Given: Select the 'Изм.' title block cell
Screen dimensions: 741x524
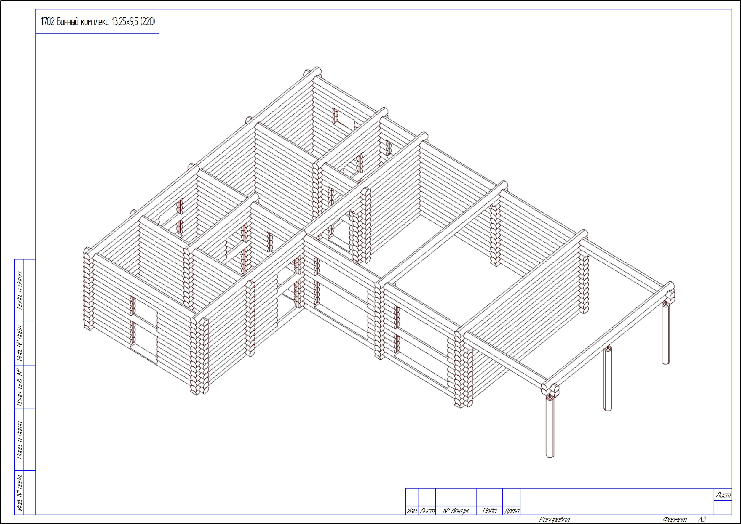Looking at the screenshot, I should tap(412, 511).
